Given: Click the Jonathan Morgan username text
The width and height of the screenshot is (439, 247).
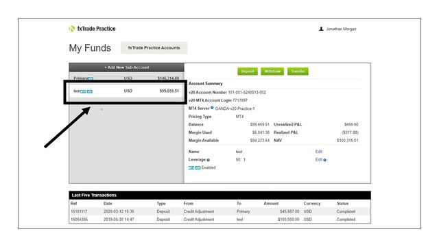Looking at the screenshot, I should (341, 29).
